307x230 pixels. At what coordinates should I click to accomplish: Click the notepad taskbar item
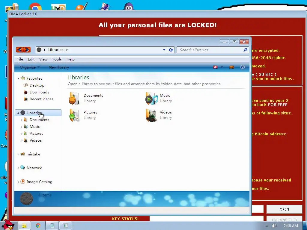click(x=52, y=226)
